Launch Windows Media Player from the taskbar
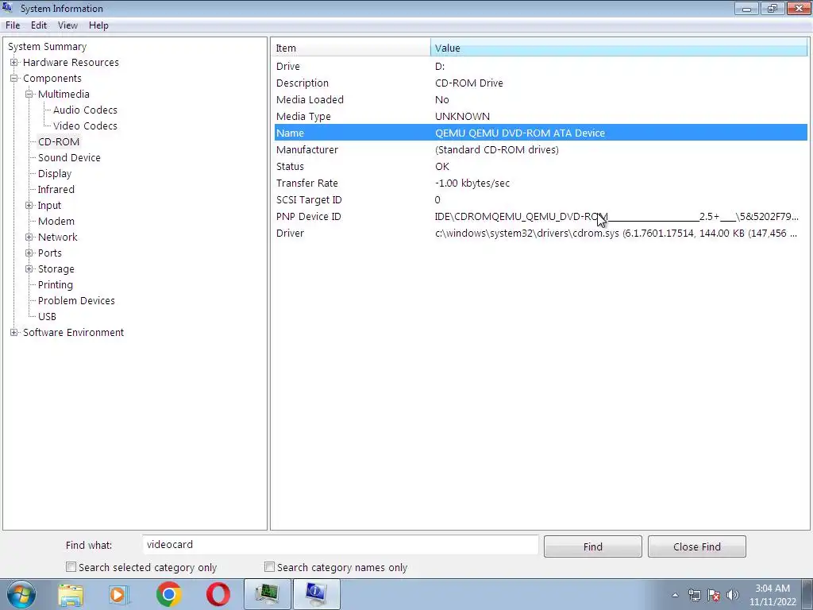Viewport: 813px width, 610px height. (x=119, y=594)
